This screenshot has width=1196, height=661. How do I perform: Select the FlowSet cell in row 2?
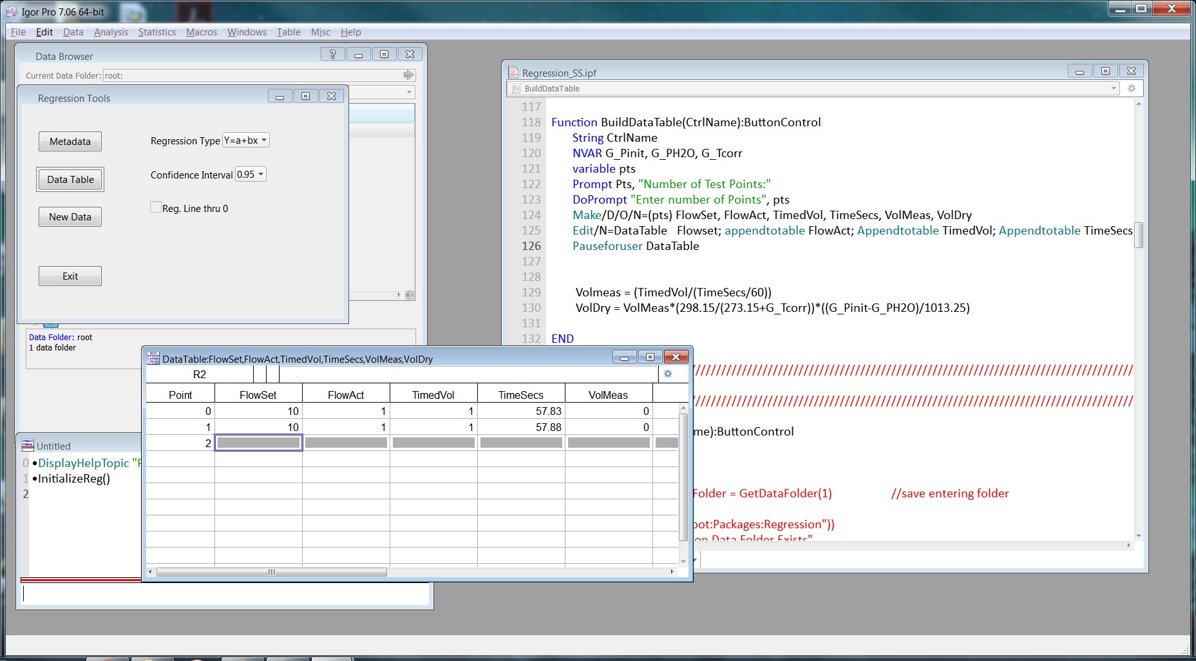[258, 443]
